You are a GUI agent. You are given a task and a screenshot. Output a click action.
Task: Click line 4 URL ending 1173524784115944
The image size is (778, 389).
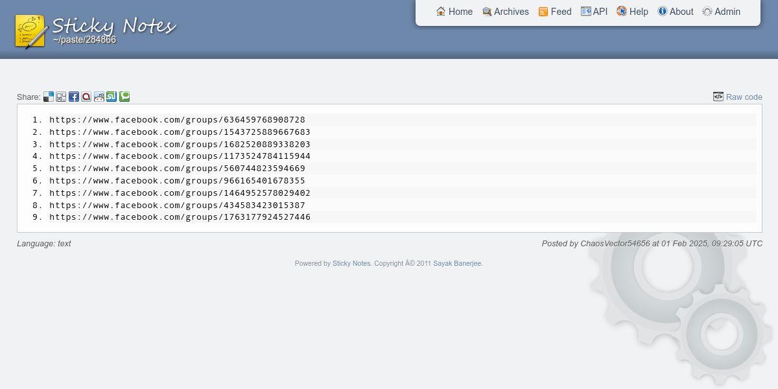pos(180,156)
